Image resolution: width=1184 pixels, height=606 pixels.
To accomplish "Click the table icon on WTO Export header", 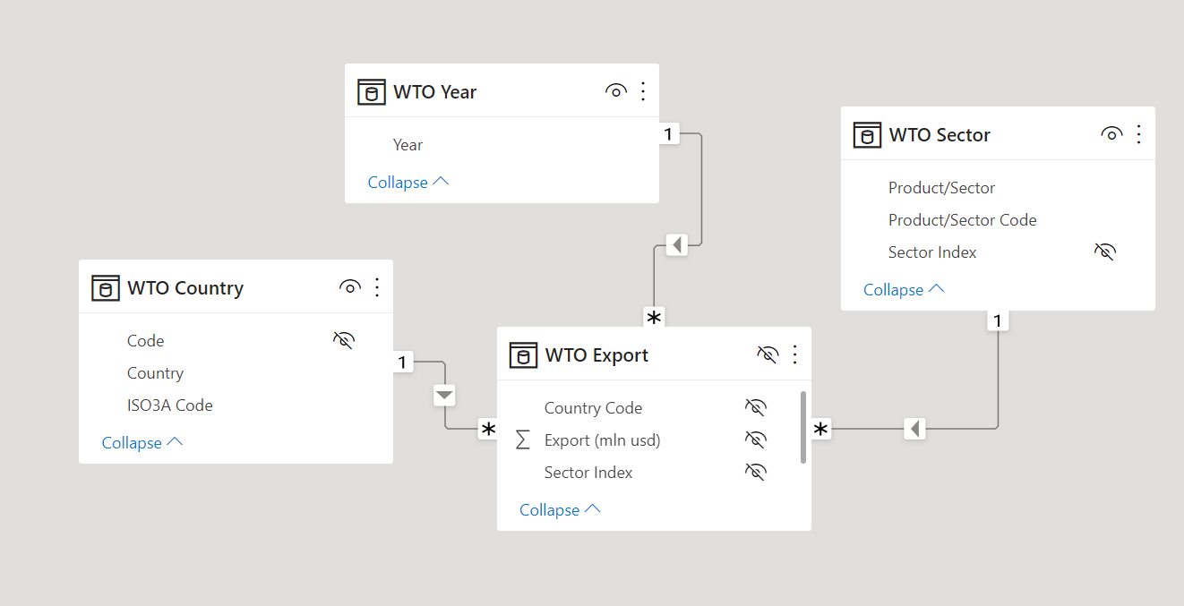I will point(524,354).
